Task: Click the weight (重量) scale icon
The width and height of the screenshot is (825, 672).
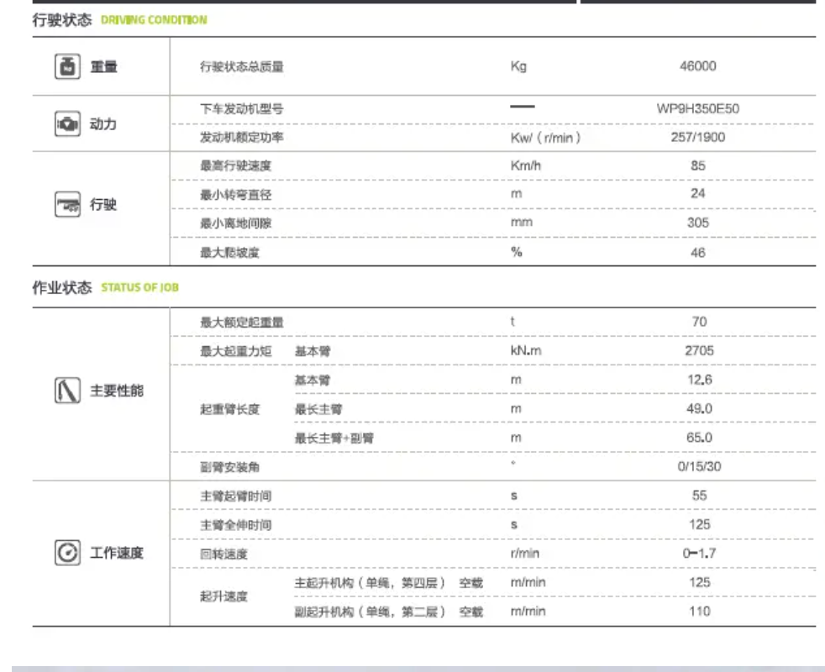Action: coord(67,66)
